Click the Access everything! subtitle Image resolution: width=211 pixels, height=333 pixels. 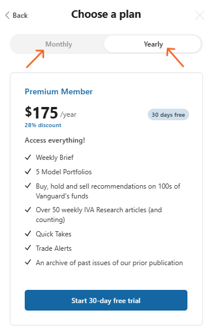[x=55, y=140]
